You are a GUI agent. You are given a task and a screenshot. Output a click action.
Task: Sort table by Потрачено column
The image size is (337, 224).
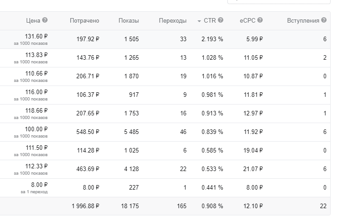(x=84, y=21)
